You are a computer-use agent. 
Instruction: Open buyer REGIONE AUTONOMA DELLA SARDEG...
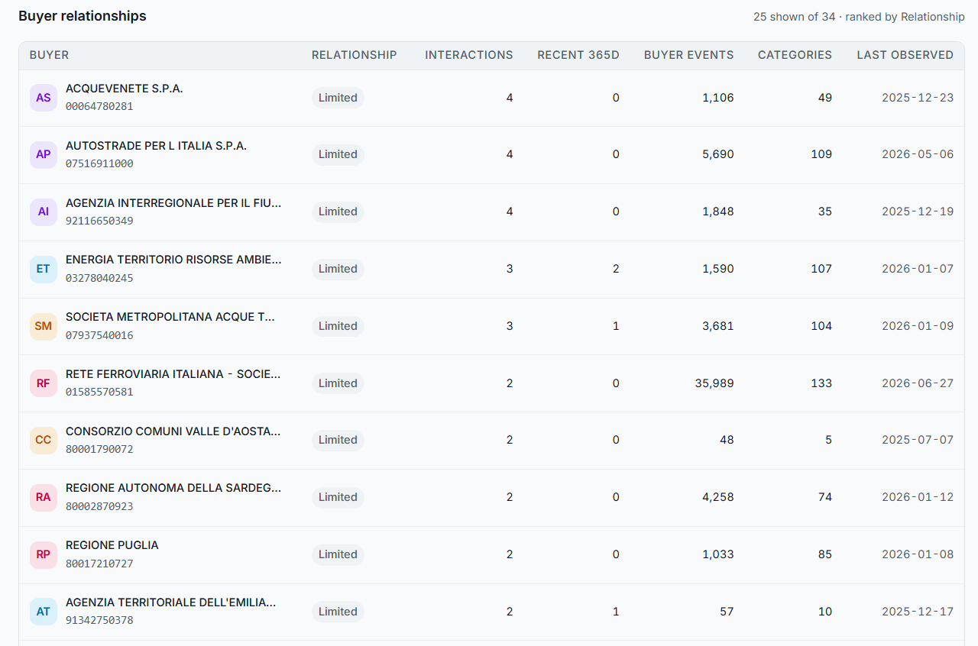pos(173,488)
